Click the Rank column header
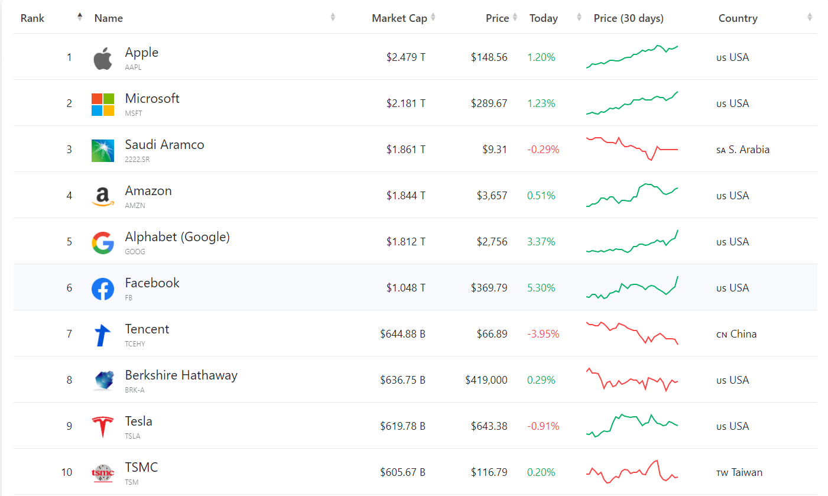 (33, 18)
